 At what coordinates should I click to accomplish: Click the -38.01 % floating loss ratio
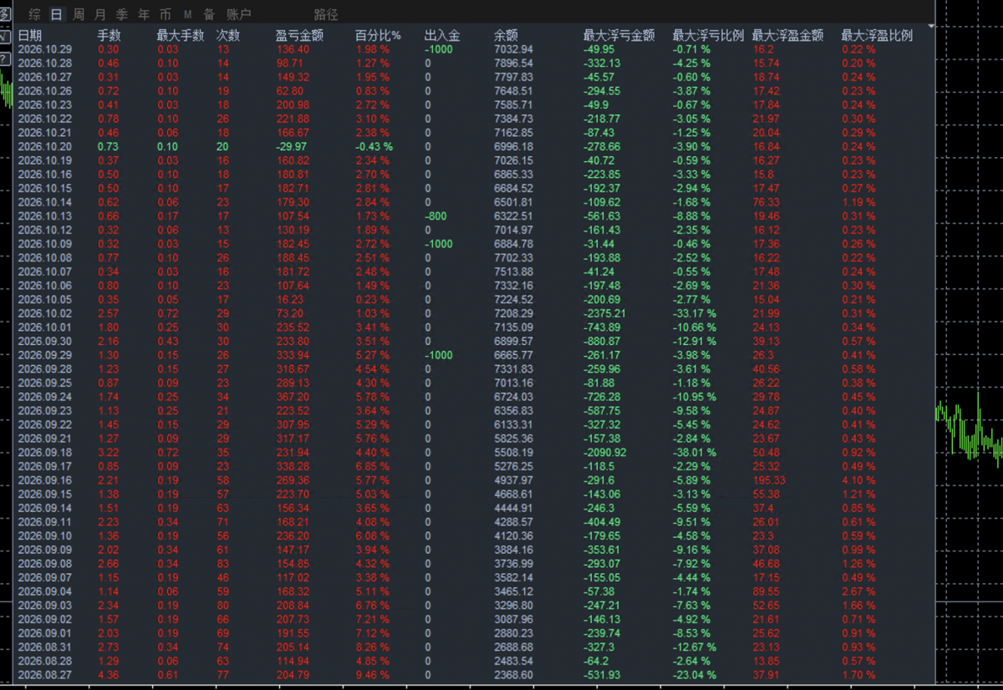pyautogui.click(x=694, y=453)
